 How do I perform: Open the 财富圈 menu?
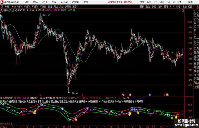(x=75, y=2)
